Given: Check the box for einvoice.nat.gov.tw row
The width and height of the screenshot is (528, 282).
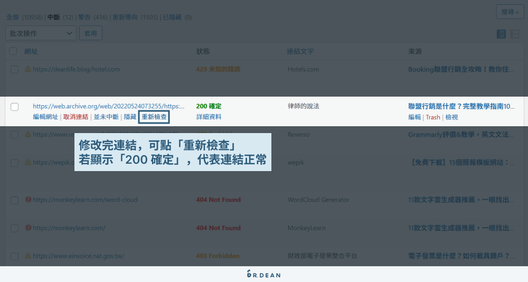Looking at the screenshot, I should pyautogui.click(x=14, y=256).
